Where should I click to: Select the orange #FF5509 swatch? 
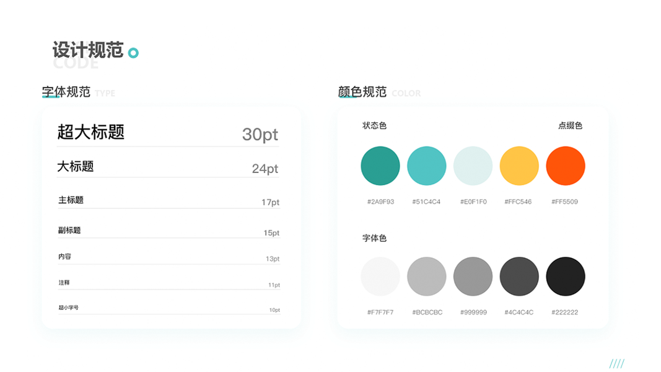(566, 166)
